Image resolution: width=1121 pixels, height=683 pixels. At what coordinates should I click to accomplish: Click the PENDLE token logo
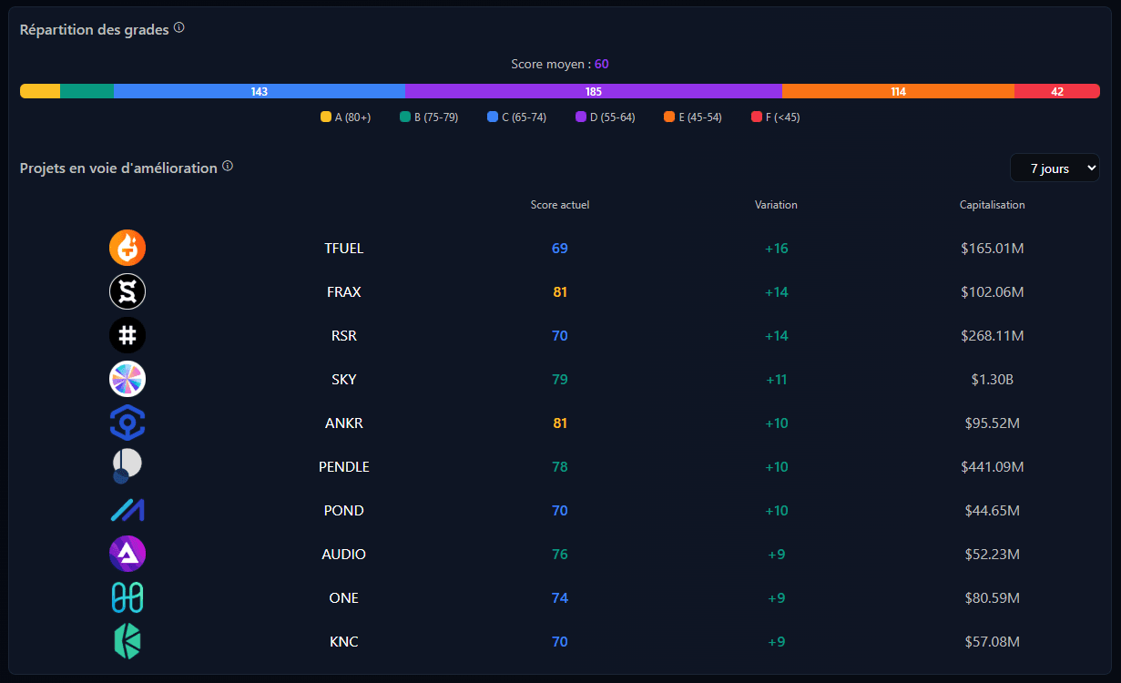tap(127, 467)
